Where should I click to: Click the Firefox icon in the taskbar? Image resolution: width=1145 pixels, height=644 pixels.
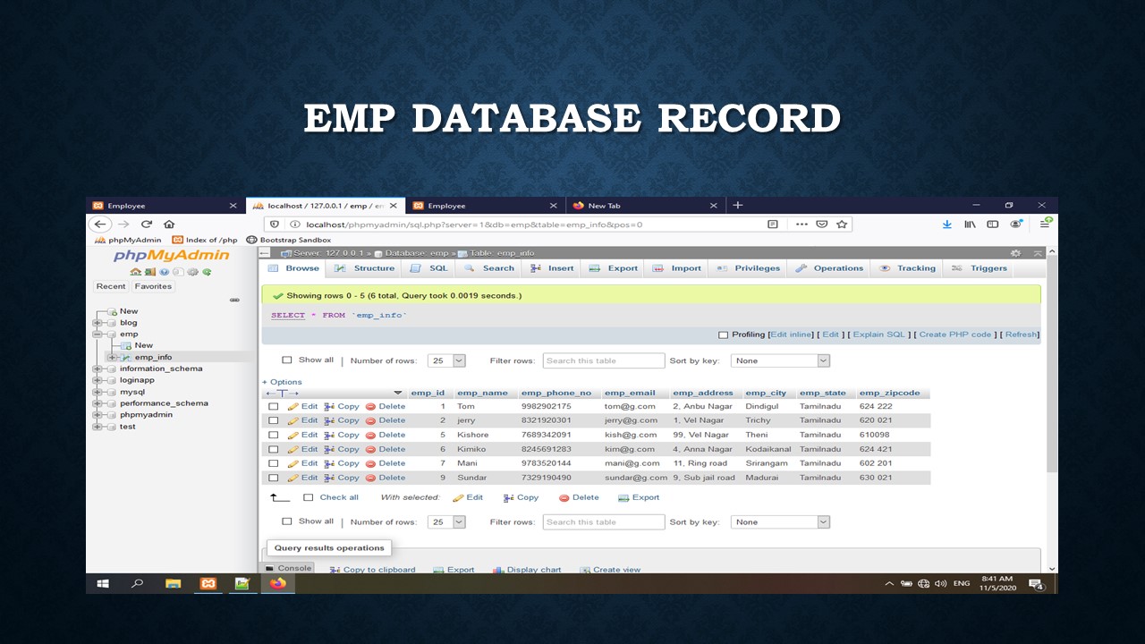[x=277, y=583]
